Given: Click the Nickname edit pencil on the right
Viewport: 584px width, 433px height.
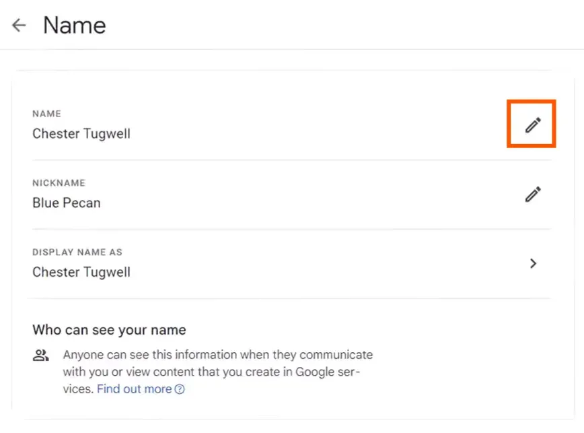Looking at the screenshot, I should coord(533,194).
